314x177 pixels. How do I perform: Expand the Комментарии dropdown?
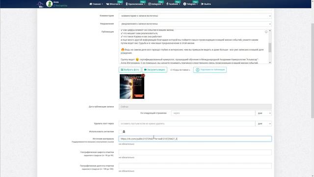click(195, 16)
